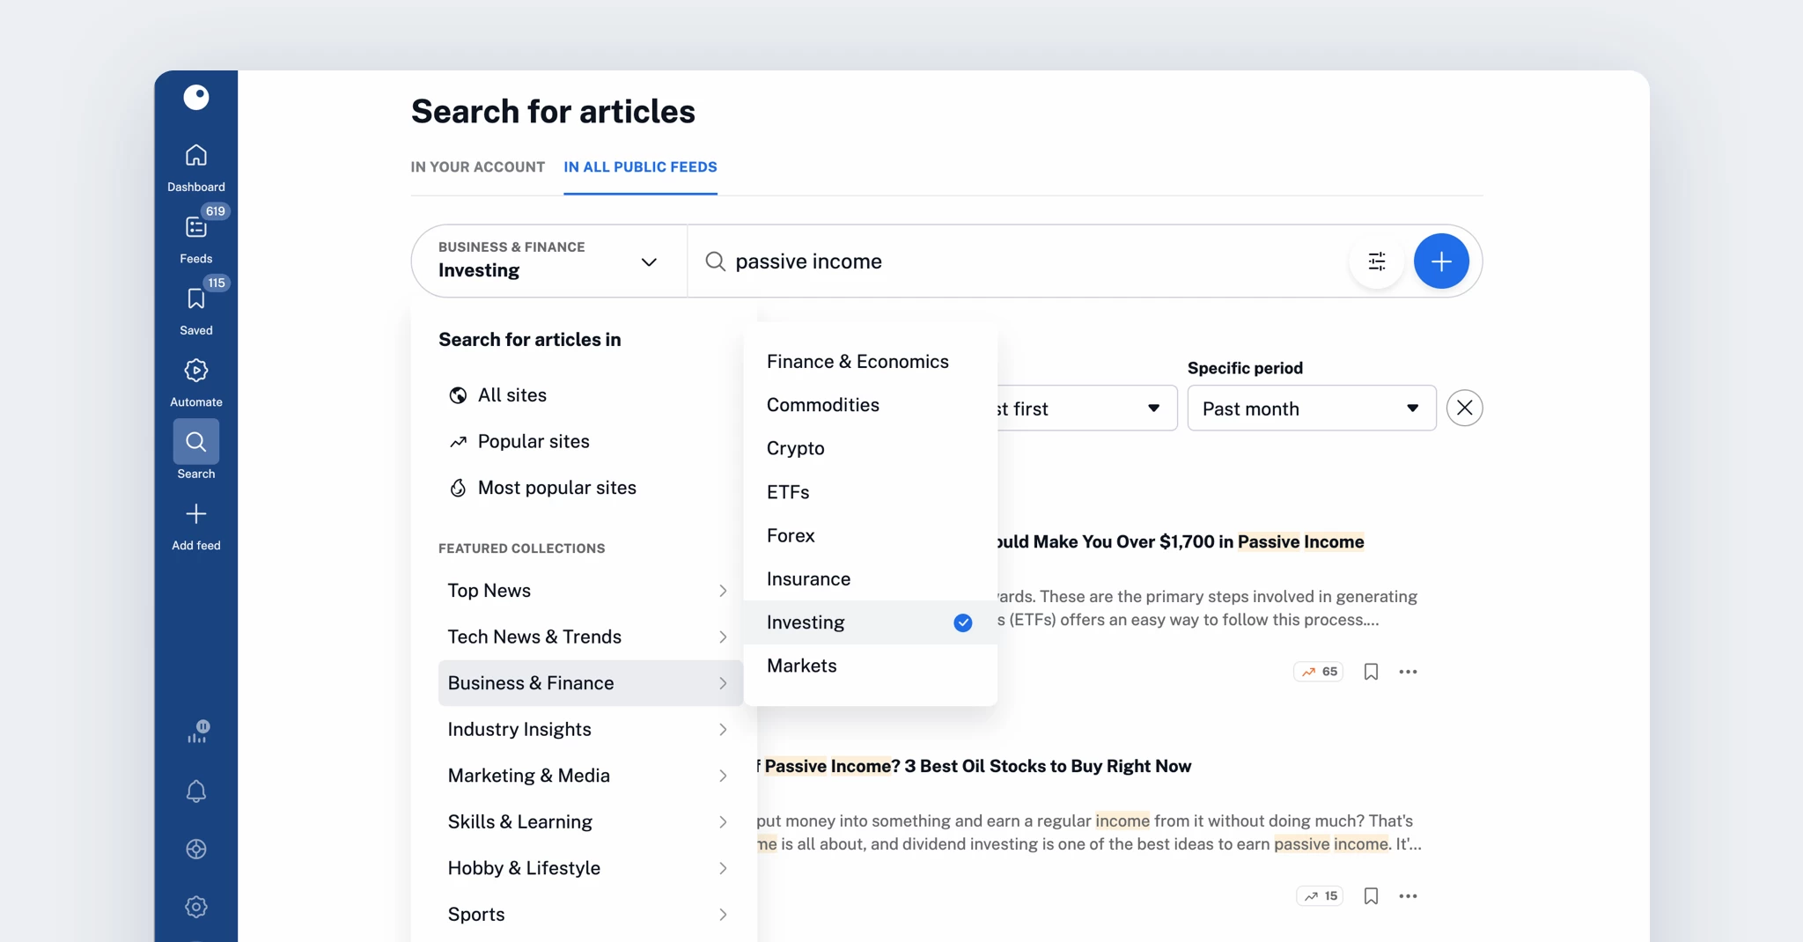This screenshot has height=942, width=1803.
Task: Open the stats chart icon in the sidebar
Action: 197,732
